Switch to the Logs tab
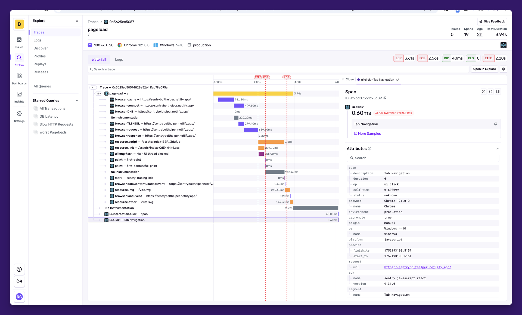The image size is (522, 315). tap(119, 59)
